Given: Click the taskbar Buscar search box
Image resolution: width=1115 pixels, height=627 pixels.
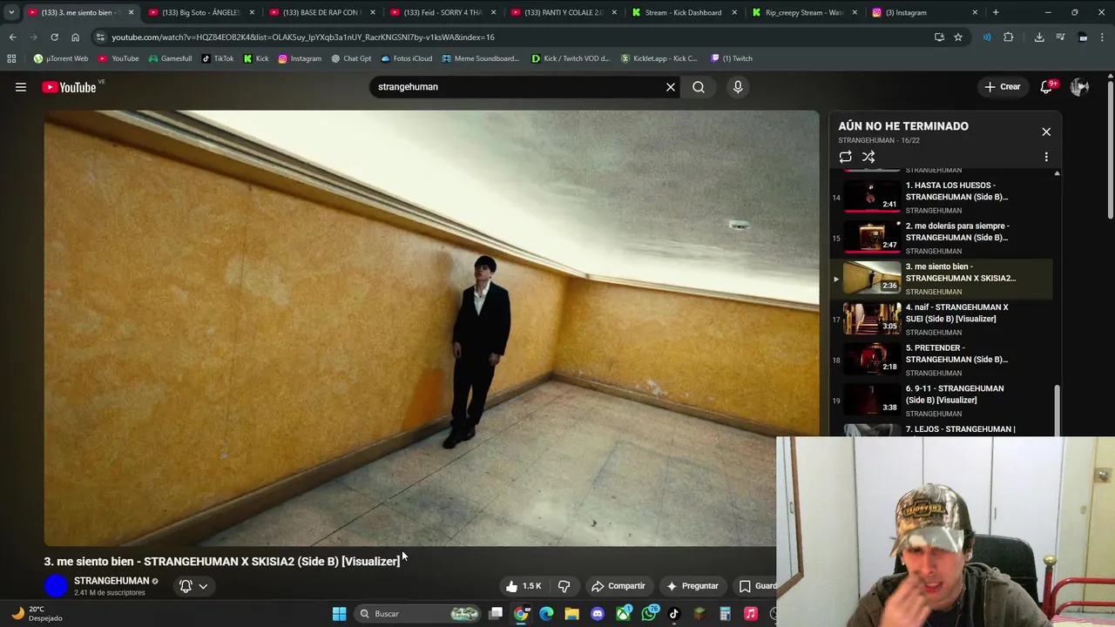Looking at the screenshot, I should tap(418, 614).
